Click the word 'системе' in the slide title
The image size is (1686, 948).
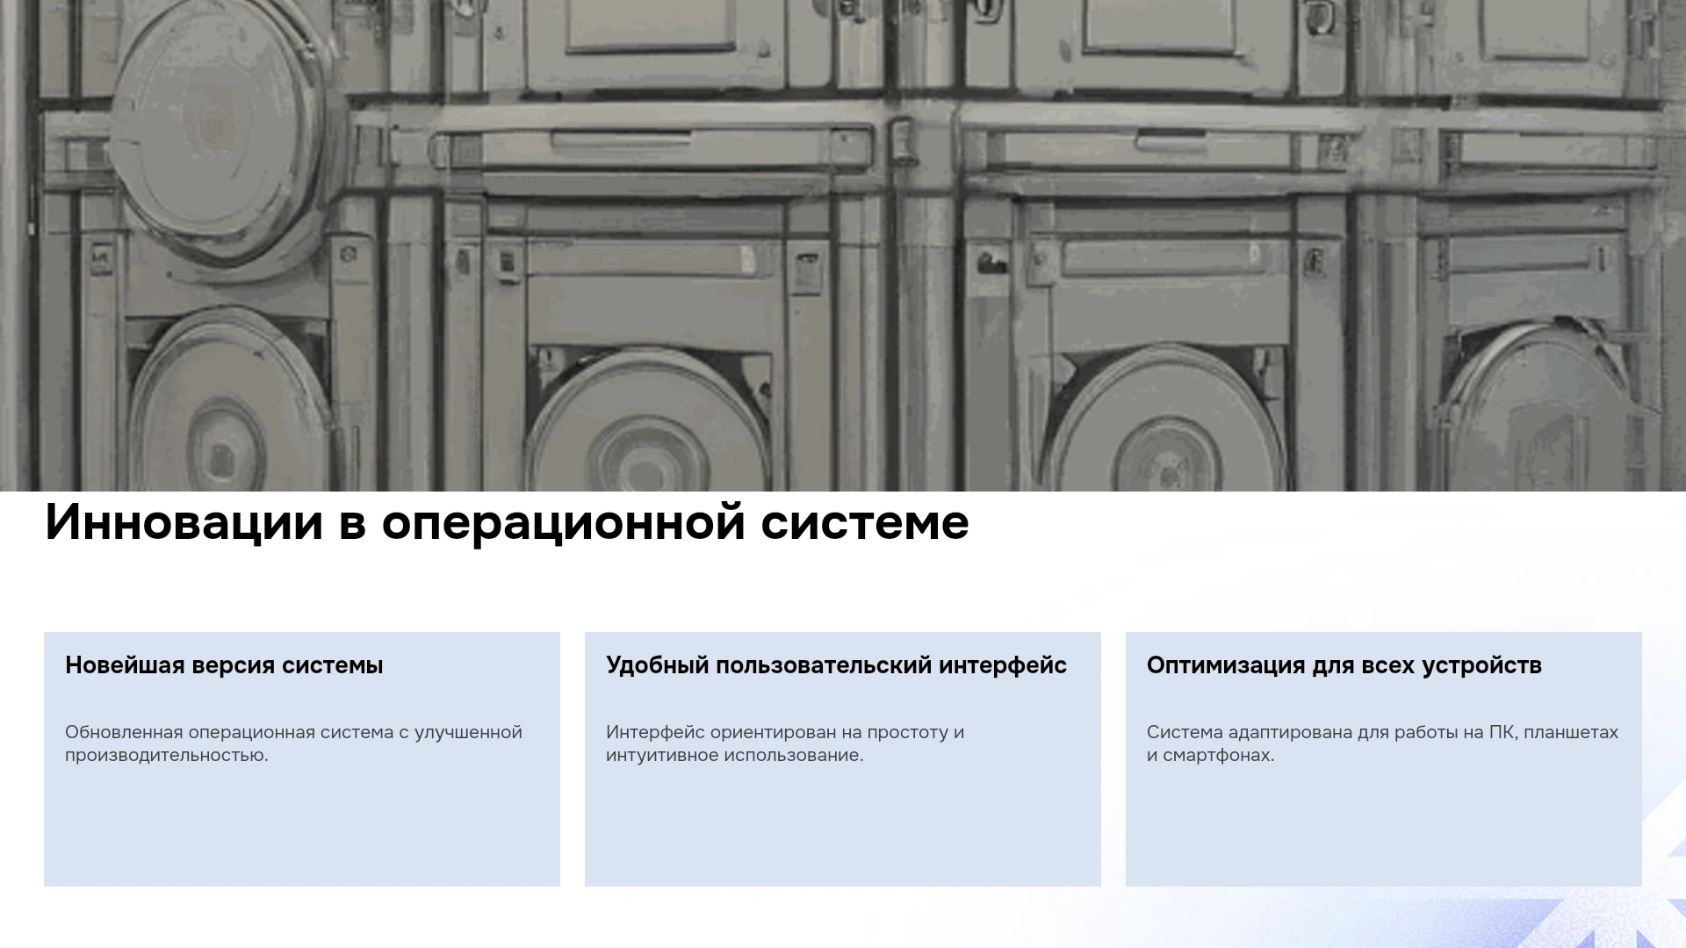click(x=865, y=524)
